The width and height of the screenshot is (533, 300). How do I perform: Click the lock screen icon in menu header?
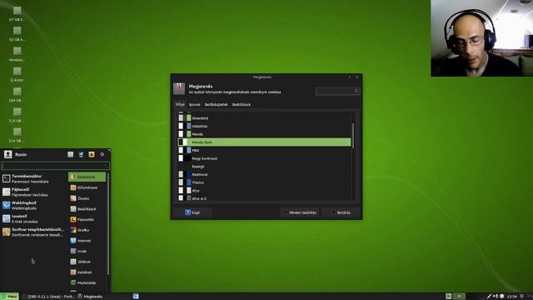(81, 154)
